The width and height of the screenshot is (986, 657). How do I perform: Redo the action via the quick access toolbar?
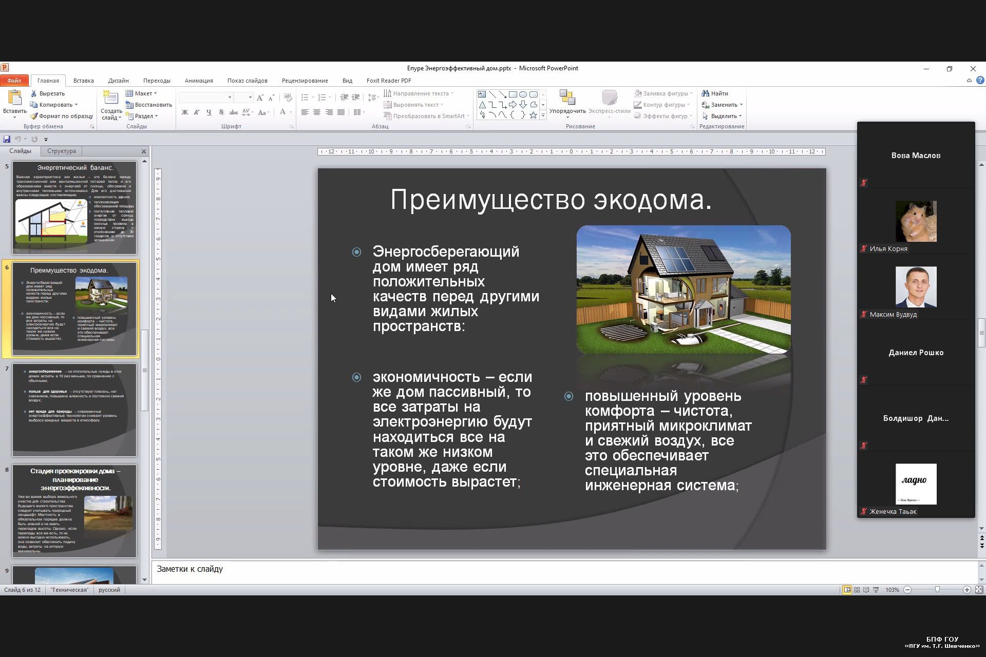[34, 139]
